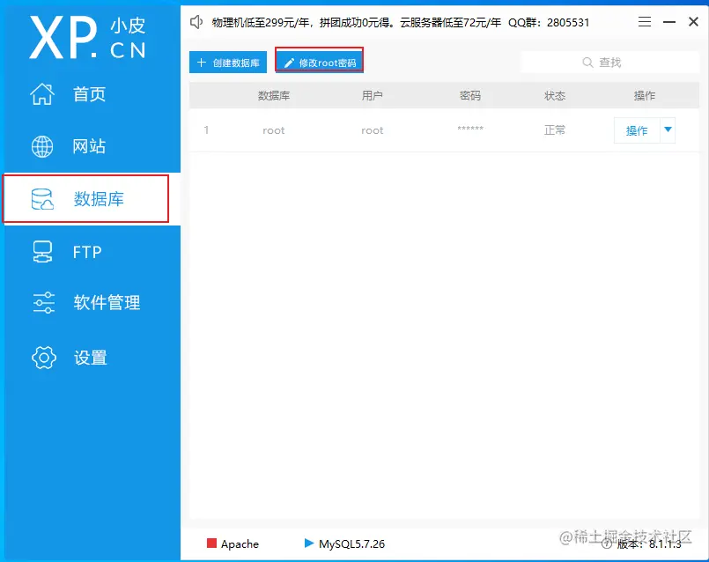Click the blue MySQL running play icon
This screenshot has height=562, width=709.
pyautogui.click(x=309, y=543)
